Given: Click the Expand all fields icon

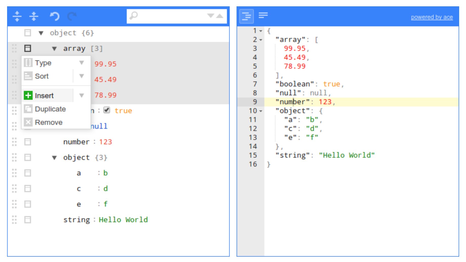Looking at the screenshot, I should pos(17,16).
